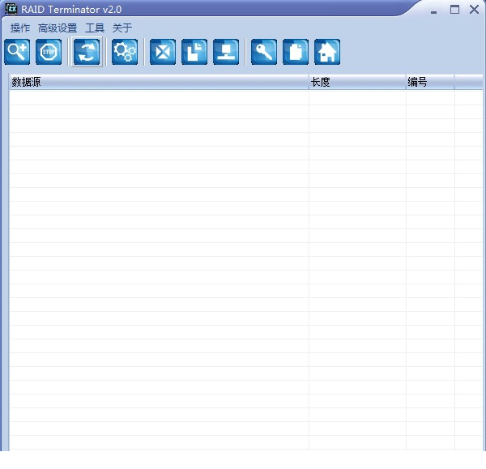
Task: Click the clipboard paste toolbar icon
Action: click(296, 52)
